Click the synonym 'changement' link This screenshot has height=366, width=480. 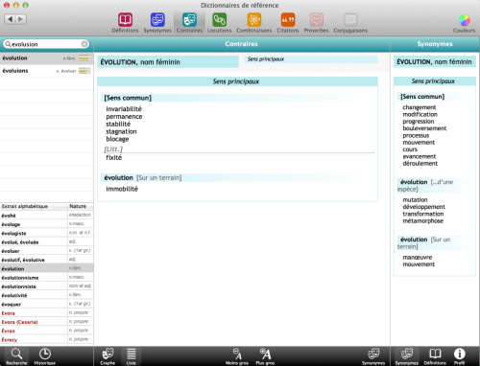(x=420, y=107)
